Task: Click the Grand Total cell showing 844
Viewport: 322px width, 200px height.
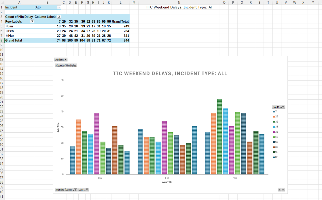Action: point(126,41)
